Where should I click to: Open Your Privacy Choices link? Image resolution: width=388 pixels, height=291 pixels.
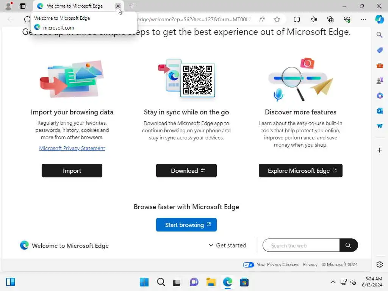pyautogui.click(x=278, y=264)
